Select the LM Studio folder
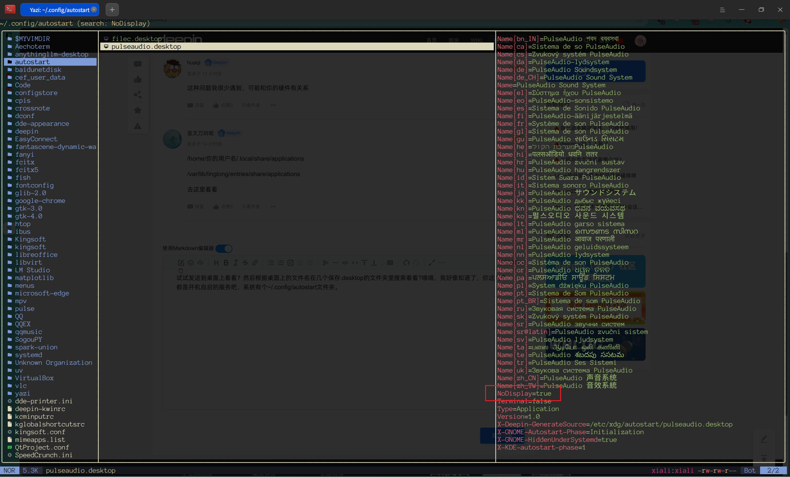The image size is (790, 477). tap(50, 270)
